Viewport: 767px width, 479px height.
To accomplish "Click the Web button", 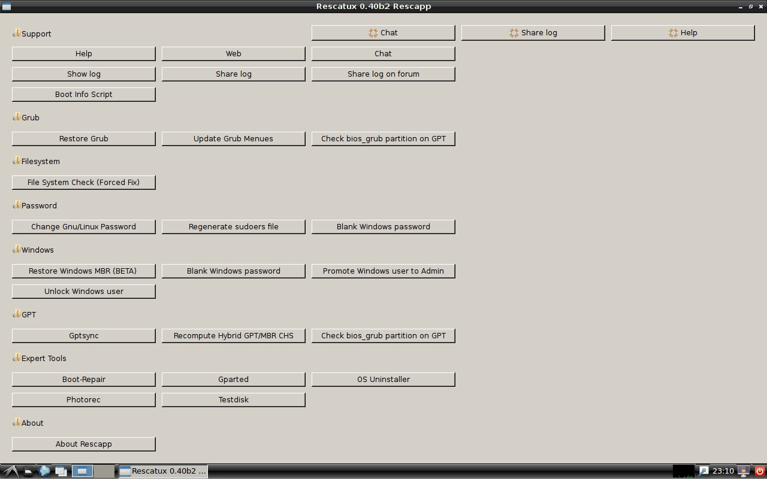I will [233, 54].
